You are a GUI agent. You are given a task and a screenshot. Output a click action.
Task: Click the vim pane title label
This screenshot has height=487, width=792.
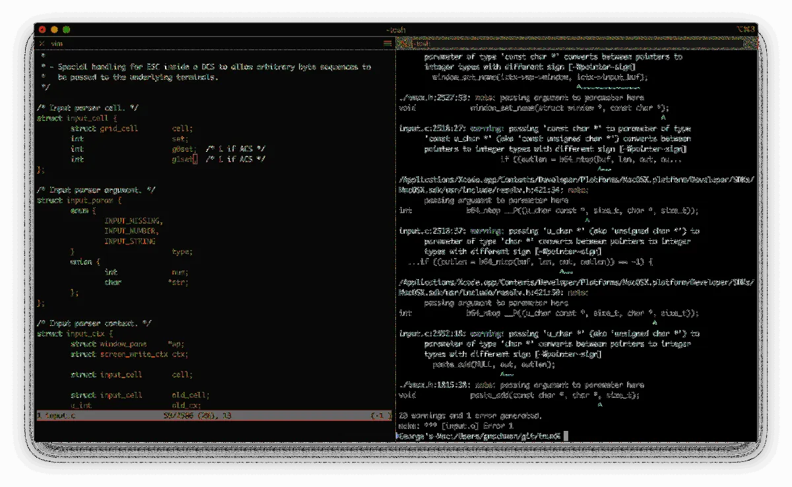click(x=57, y=44)
